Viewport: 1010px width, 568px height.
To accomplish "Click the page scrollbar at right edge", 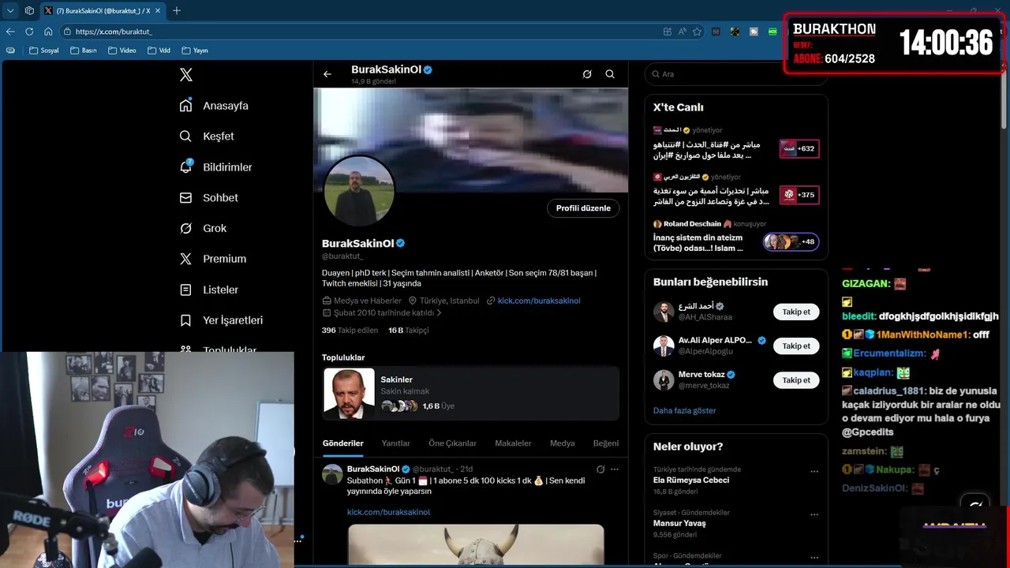I will (x=1005, y=95).
